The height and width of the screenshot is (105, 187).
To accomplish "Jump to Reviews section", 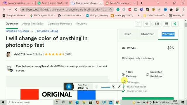I will click(82, 24).
